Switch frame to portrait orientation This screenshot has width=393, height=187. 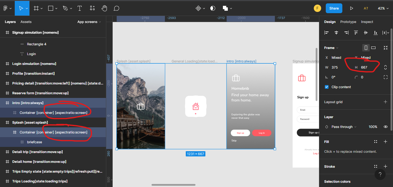point(366,48)
